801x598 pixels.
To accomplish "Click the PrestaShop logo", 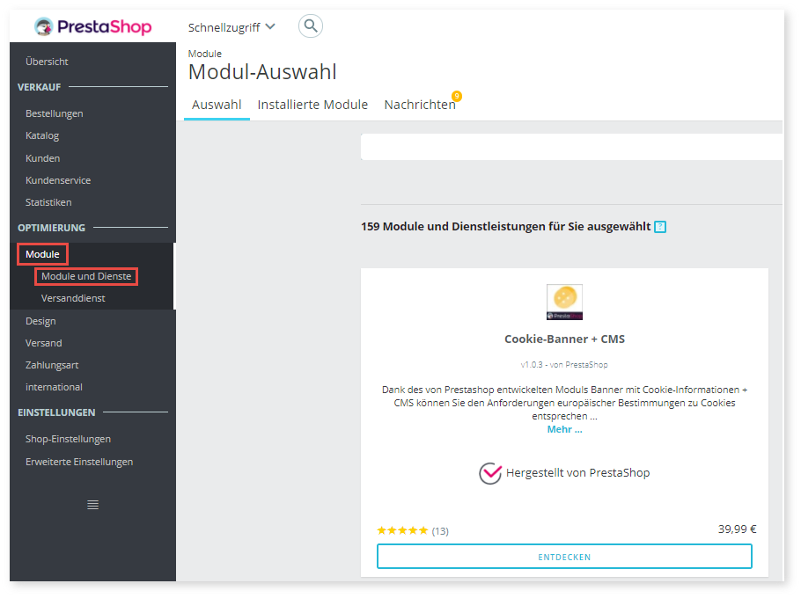I will [92, 26].
